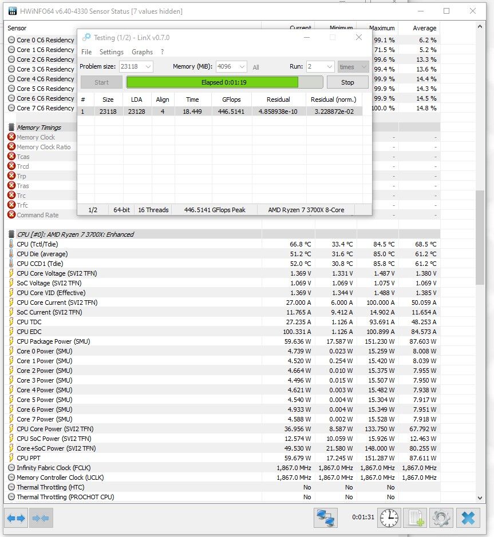Open the LinX File menu

[86, 51]
